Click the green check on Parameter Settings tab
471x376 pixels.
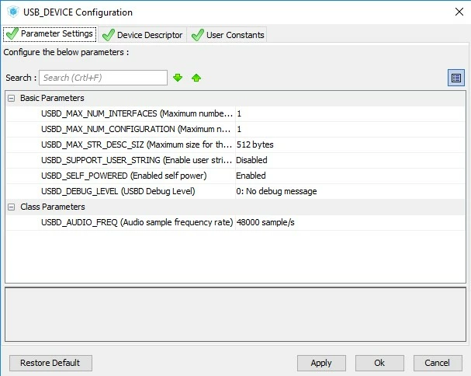12,33
